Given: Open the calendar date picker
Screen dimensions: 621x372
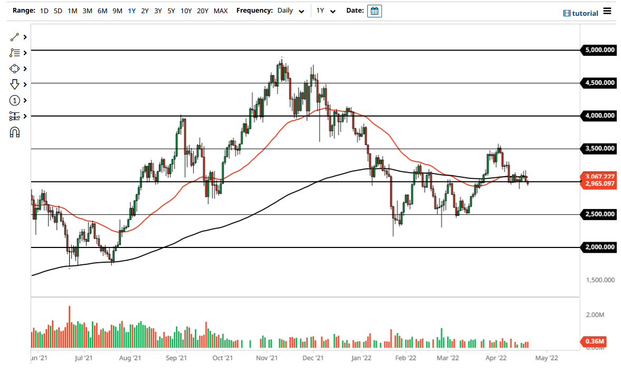Looking at the screenshot, I should click(374, 11).
